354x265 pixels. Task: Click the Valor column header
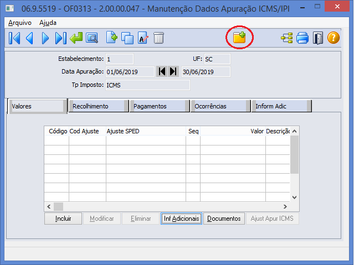tap(233, 131)
